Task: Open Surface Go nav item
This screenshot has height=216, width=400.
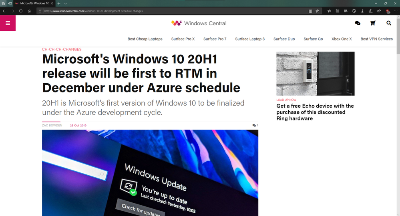Action: click(x=313, y=39)
